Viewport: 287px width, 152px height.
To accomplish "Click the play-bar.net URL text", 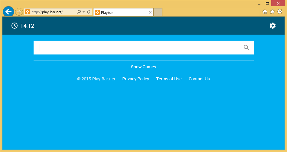I will 47,12.
